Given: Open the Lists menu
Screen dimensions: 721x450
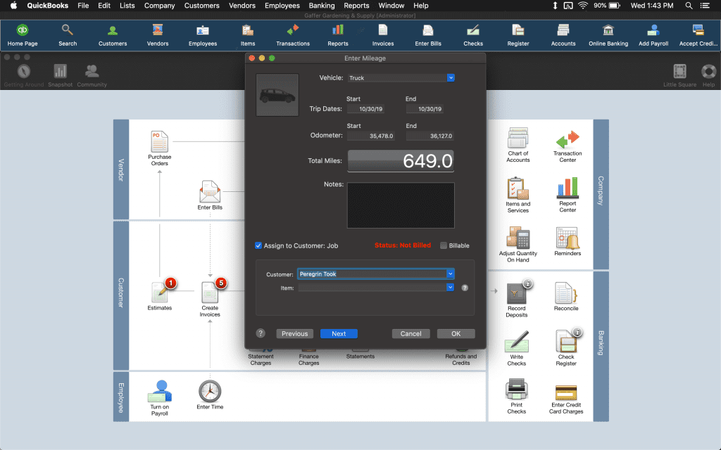Looking at the screenshot, I should tap(127, 6).
